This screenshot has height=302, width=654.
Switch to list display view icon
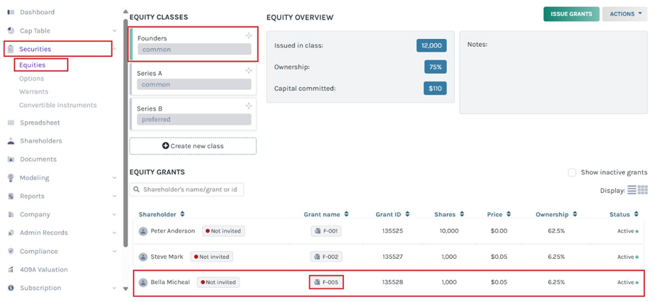tap(632, 190)
